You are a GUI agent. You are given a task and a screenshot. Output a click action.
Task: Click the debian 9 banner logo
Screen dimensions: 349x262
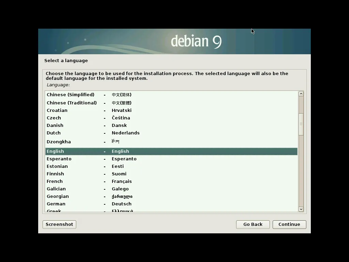[196, 41]
